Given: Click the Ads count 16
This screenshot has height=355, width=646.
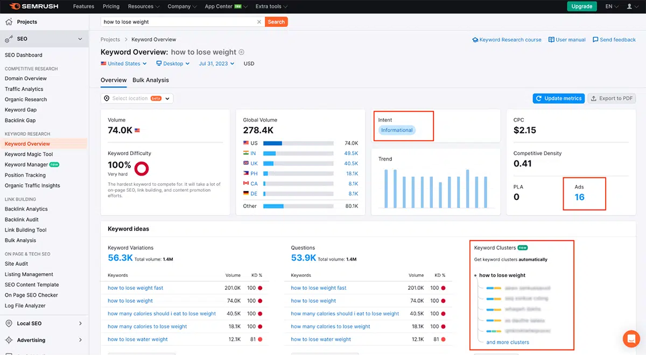Looking at the screenshot, I should pyautogui.click(x=579, y=197).
